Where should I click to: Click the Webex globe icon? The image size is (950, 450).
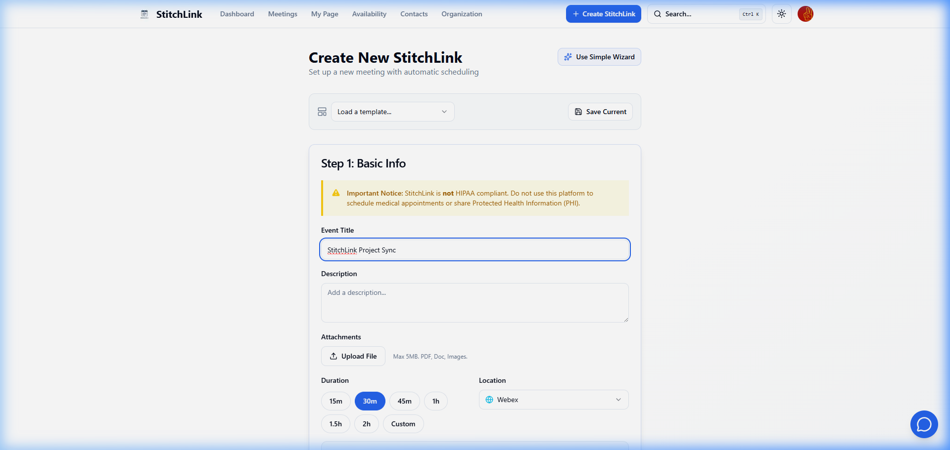coord(489,400)
